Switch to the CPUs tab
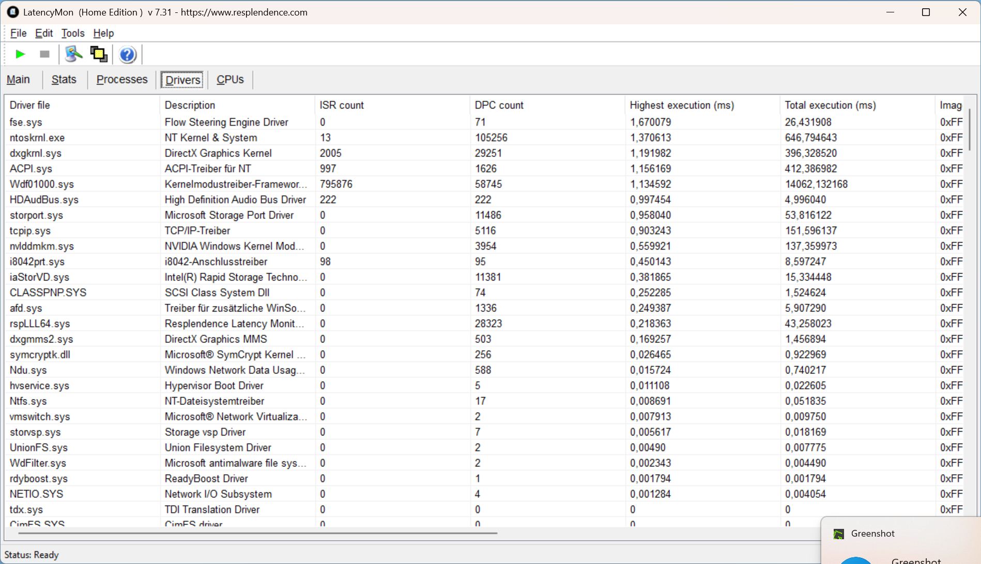This screenshot has width=981, height=564. pyautogui.click(x=230, y=80)
